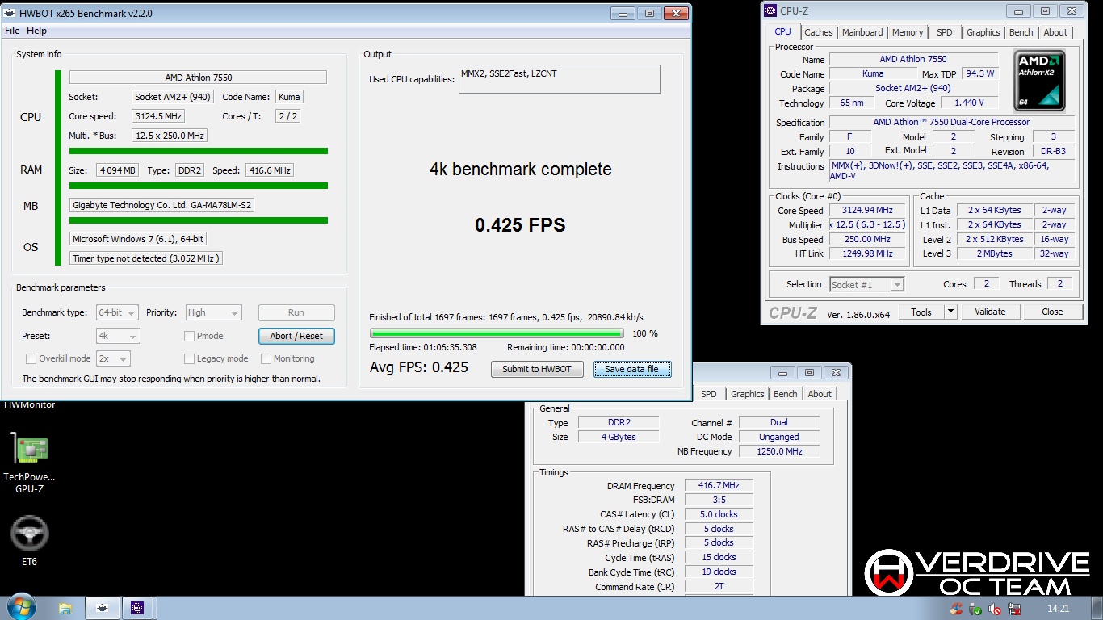Open the Preset 4k dropdown
This screenshot has height=620, width=1103.
click(116, 336)
